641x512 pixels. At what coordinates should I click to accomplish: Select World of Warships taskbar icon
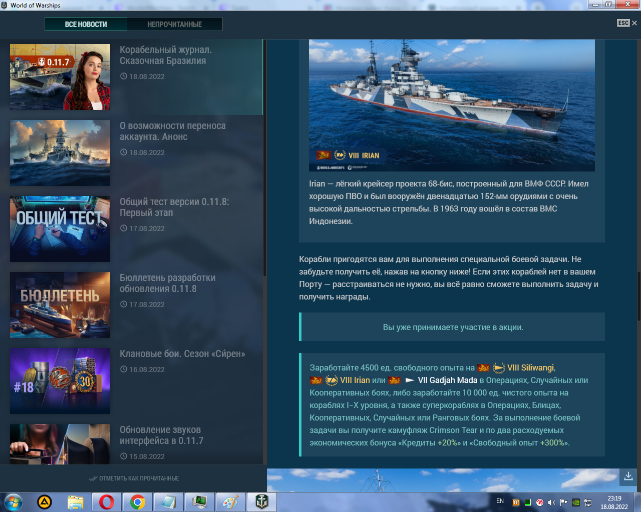[x=261, y=502]
